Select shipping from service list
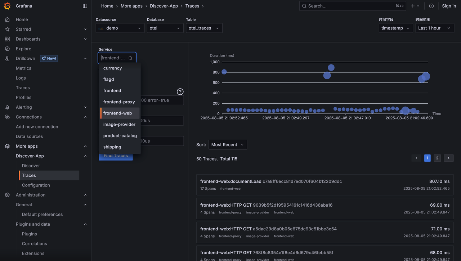This screenshot has width=461, height=261. [x=120, y=147]
